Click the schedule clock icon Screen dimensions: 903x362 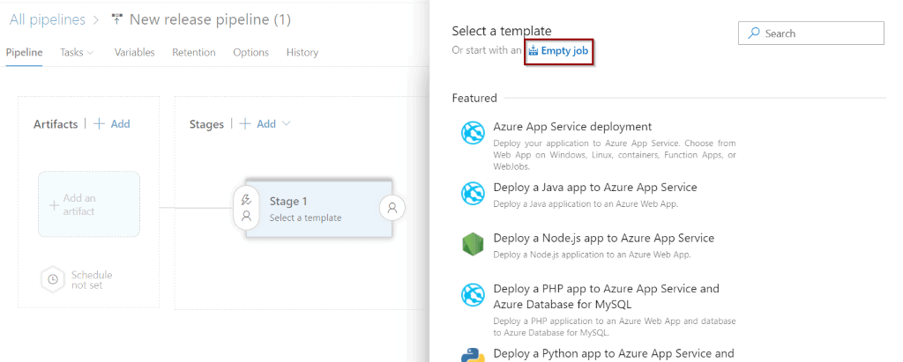click(53, 280)
